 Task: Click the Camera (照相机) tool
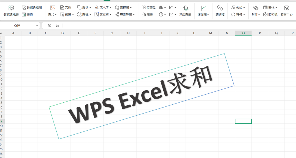tap(271, 14)
